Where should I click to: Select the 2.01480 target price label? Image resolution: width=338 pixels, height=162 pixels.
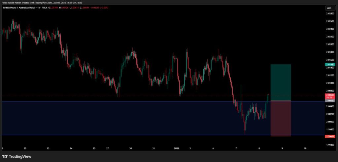[329, 65]
